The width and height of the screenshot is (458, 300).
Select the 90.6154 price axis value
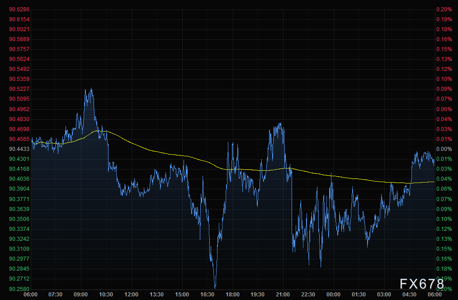point(19,19)
